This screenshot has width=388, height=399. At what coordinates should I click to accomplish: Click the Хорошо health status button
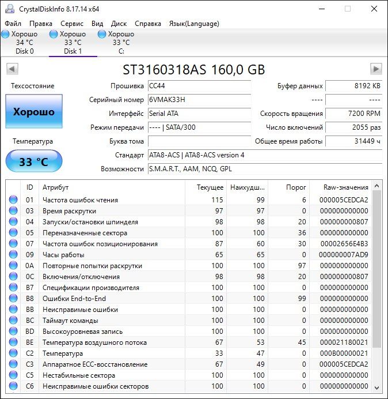(34, 112)
